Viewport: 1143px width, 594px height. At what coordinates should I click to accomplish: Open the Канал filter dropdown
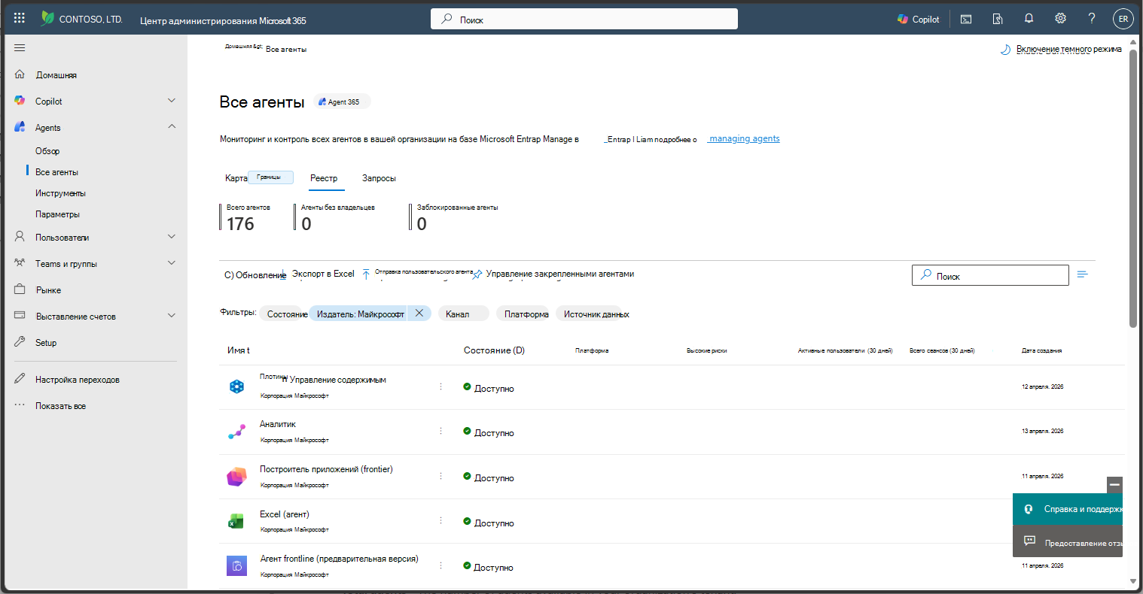pyautogui.click(x=462, y=314)
